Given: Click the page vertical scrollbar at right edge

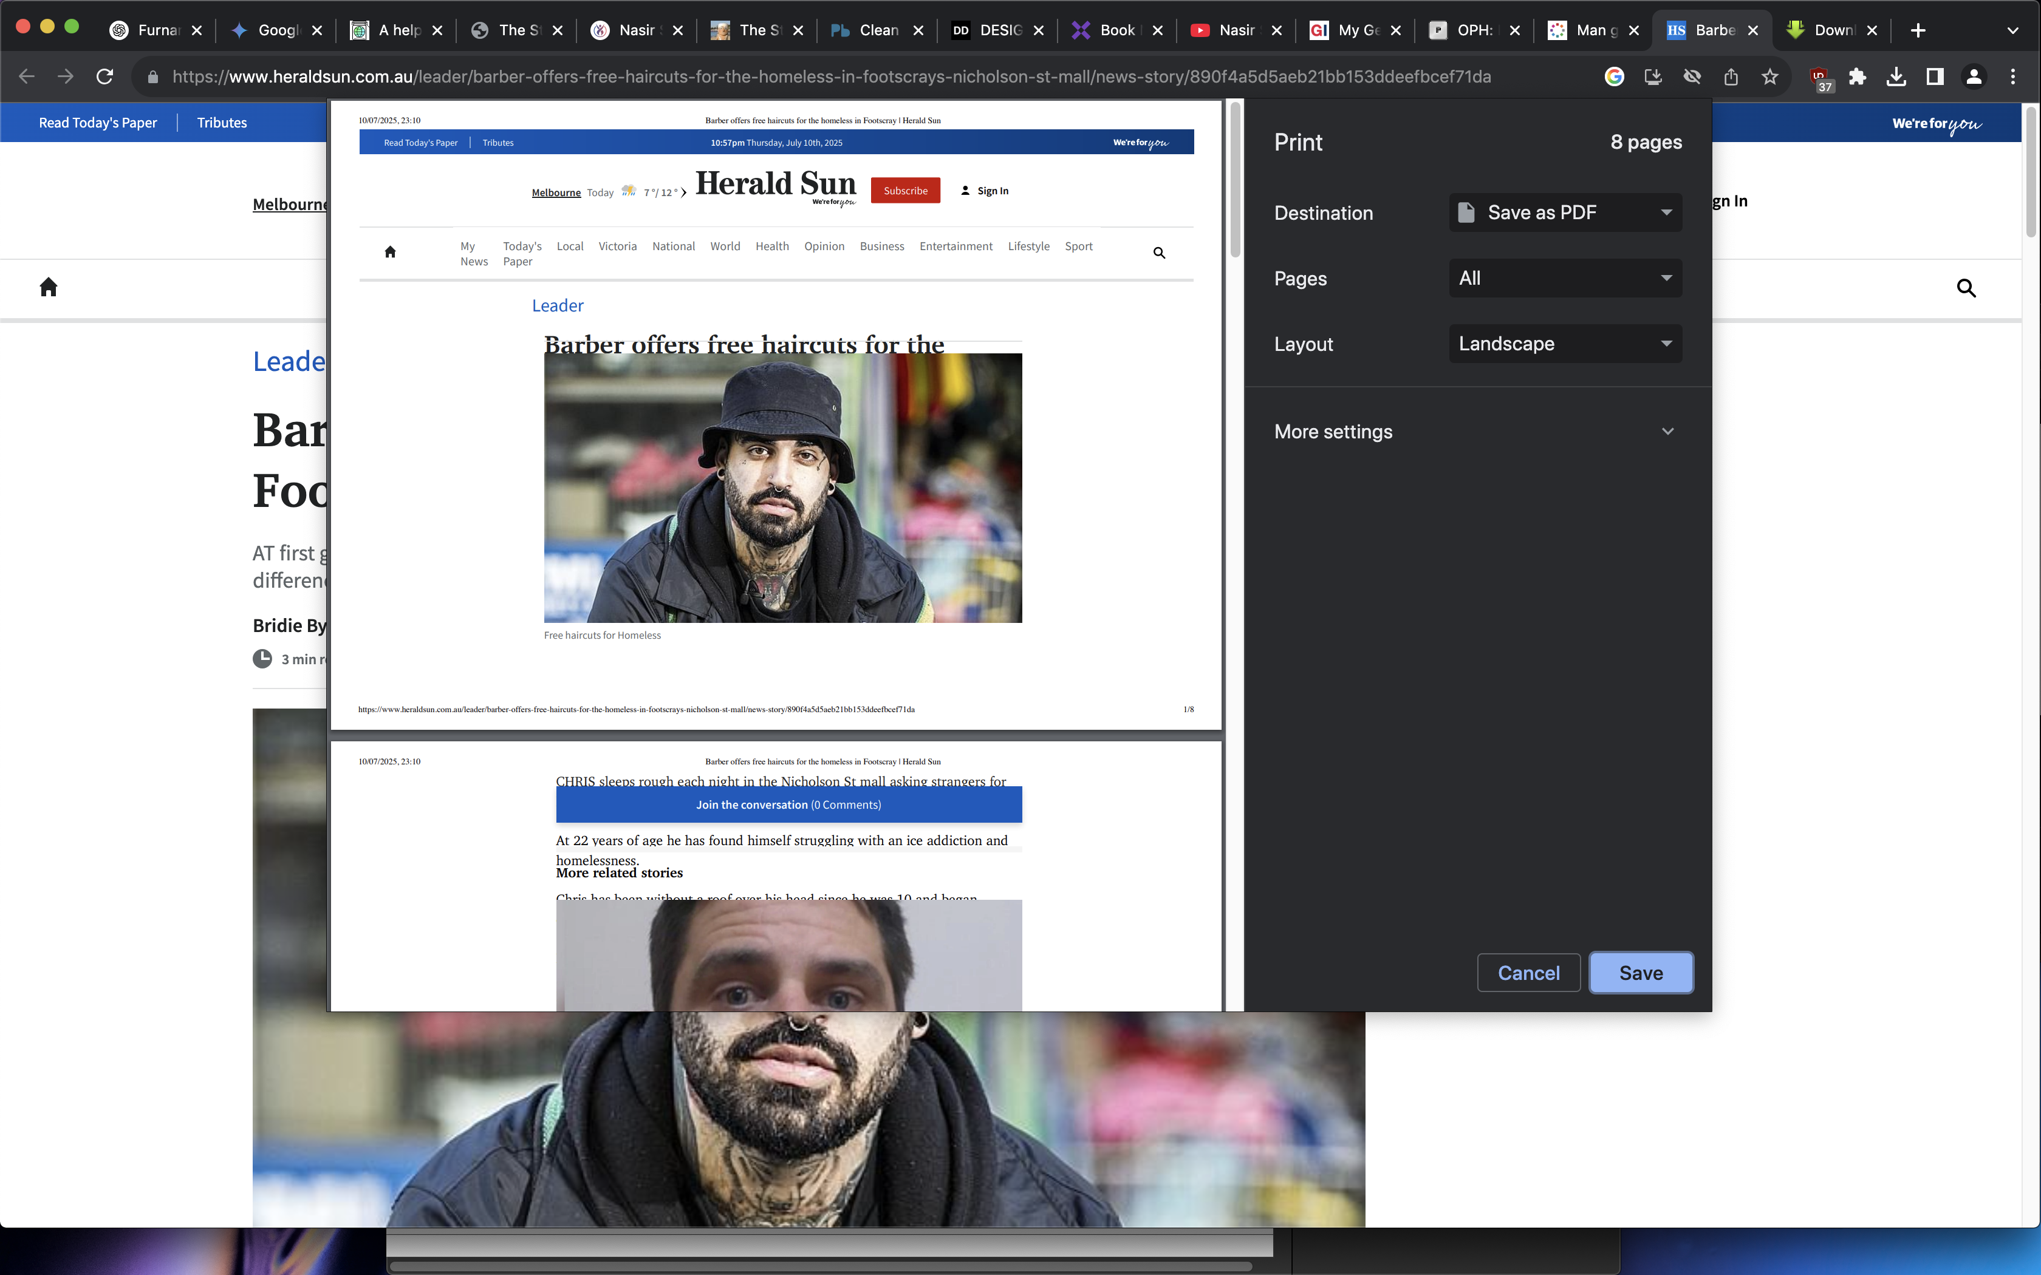Looking at the screenshot, I should (2032, 173).
